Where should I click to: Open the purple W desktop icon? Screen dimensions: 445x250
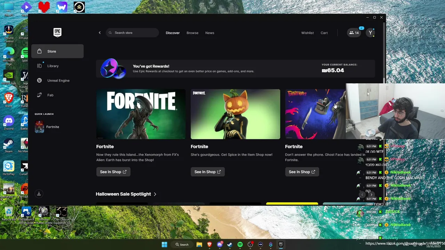click(62, 7)
